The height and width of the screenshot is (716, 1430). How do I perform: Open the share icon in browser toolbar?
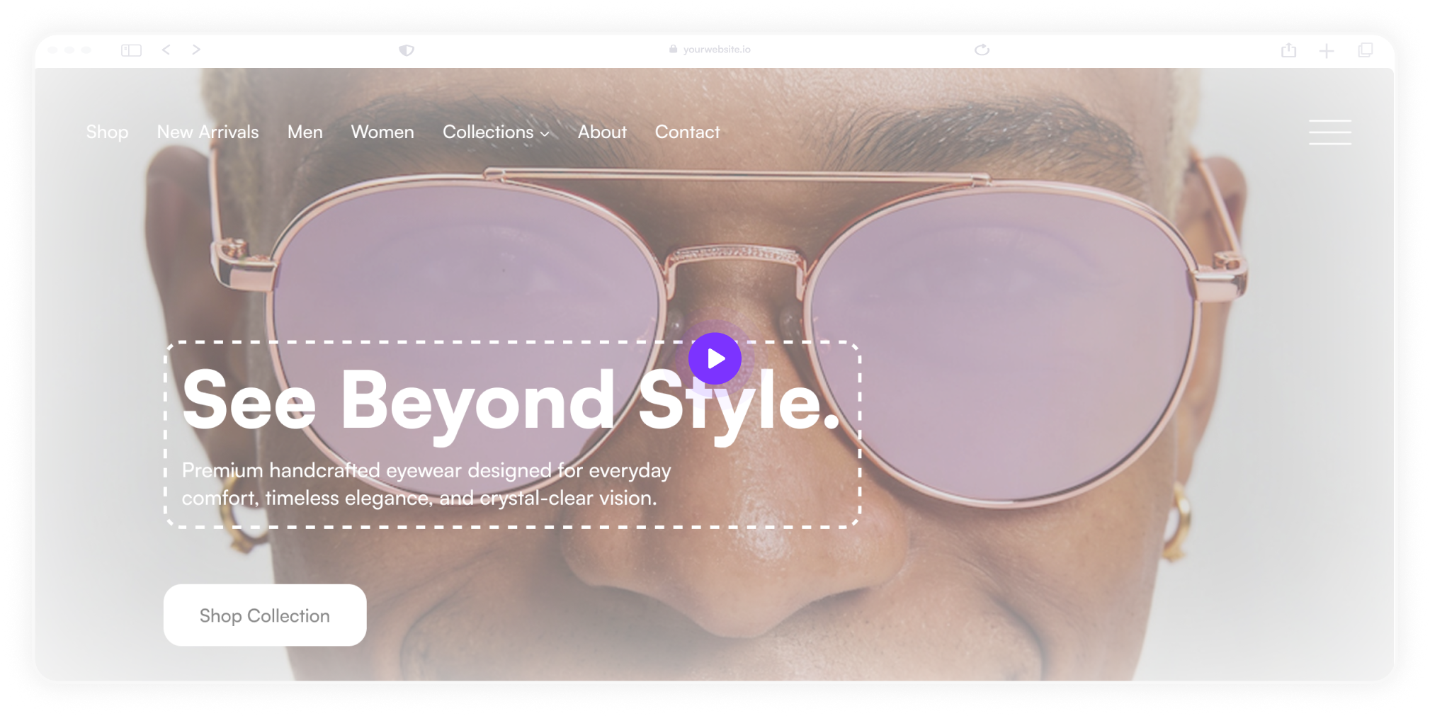pyautogui.click(x=1288, y=50)
